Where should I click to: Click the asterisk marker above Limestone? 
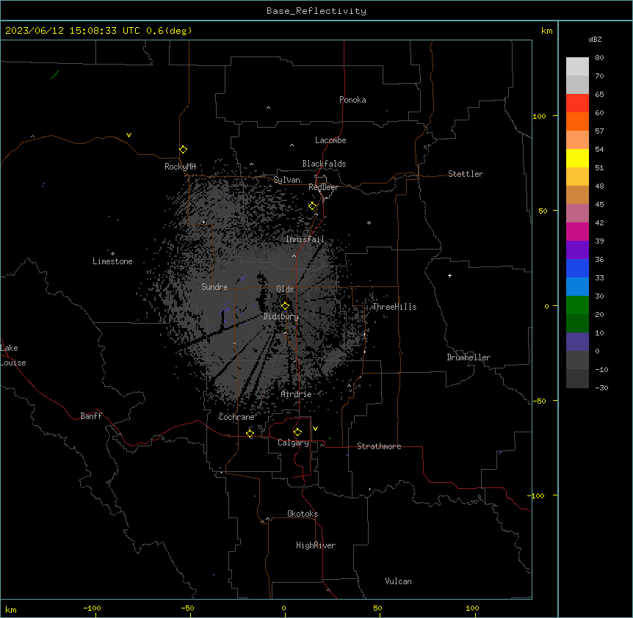(112, 254)
